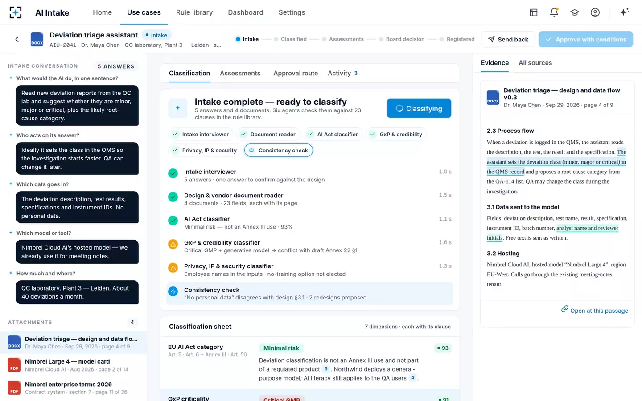Click the Approve with conditions button
642x401 pixels.
coord(586,39)
